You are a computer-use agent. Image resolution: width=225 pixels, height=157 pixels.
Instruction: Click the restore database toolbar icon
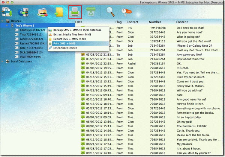23,12
